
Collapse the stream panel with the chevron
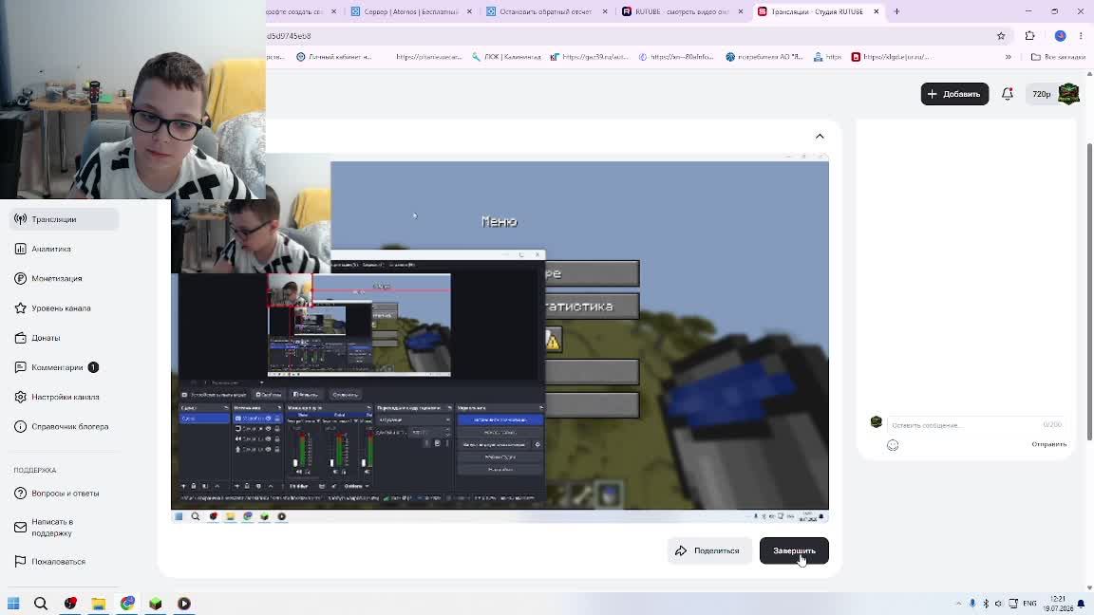pyautogui.click(x=820, y=136)
